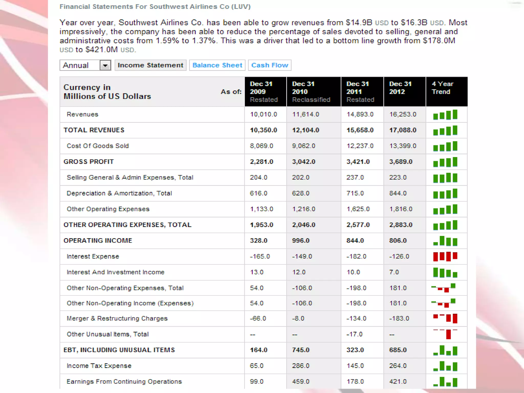This screenshot has width=524, height=393.
Task: Click the Other Unusual Items trend icon
Action: [445, 334]
